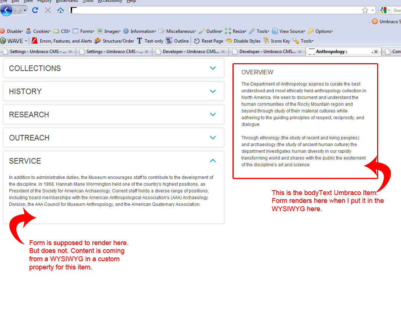Expand the RESEARCH accordion chevron
This screenshot has width=401, height=309.
pos(213,114)
